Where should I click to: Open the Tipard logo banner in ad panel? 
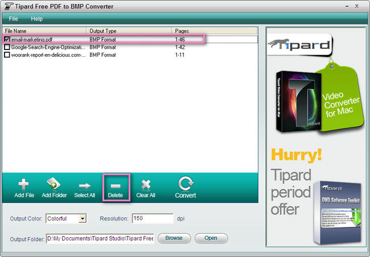pos(299,44)
